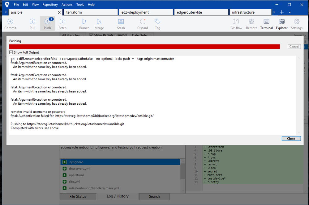The height and width of the screenshot is (205, 309).
Task: Switch to the Search view
Action: tap(154, 196)
